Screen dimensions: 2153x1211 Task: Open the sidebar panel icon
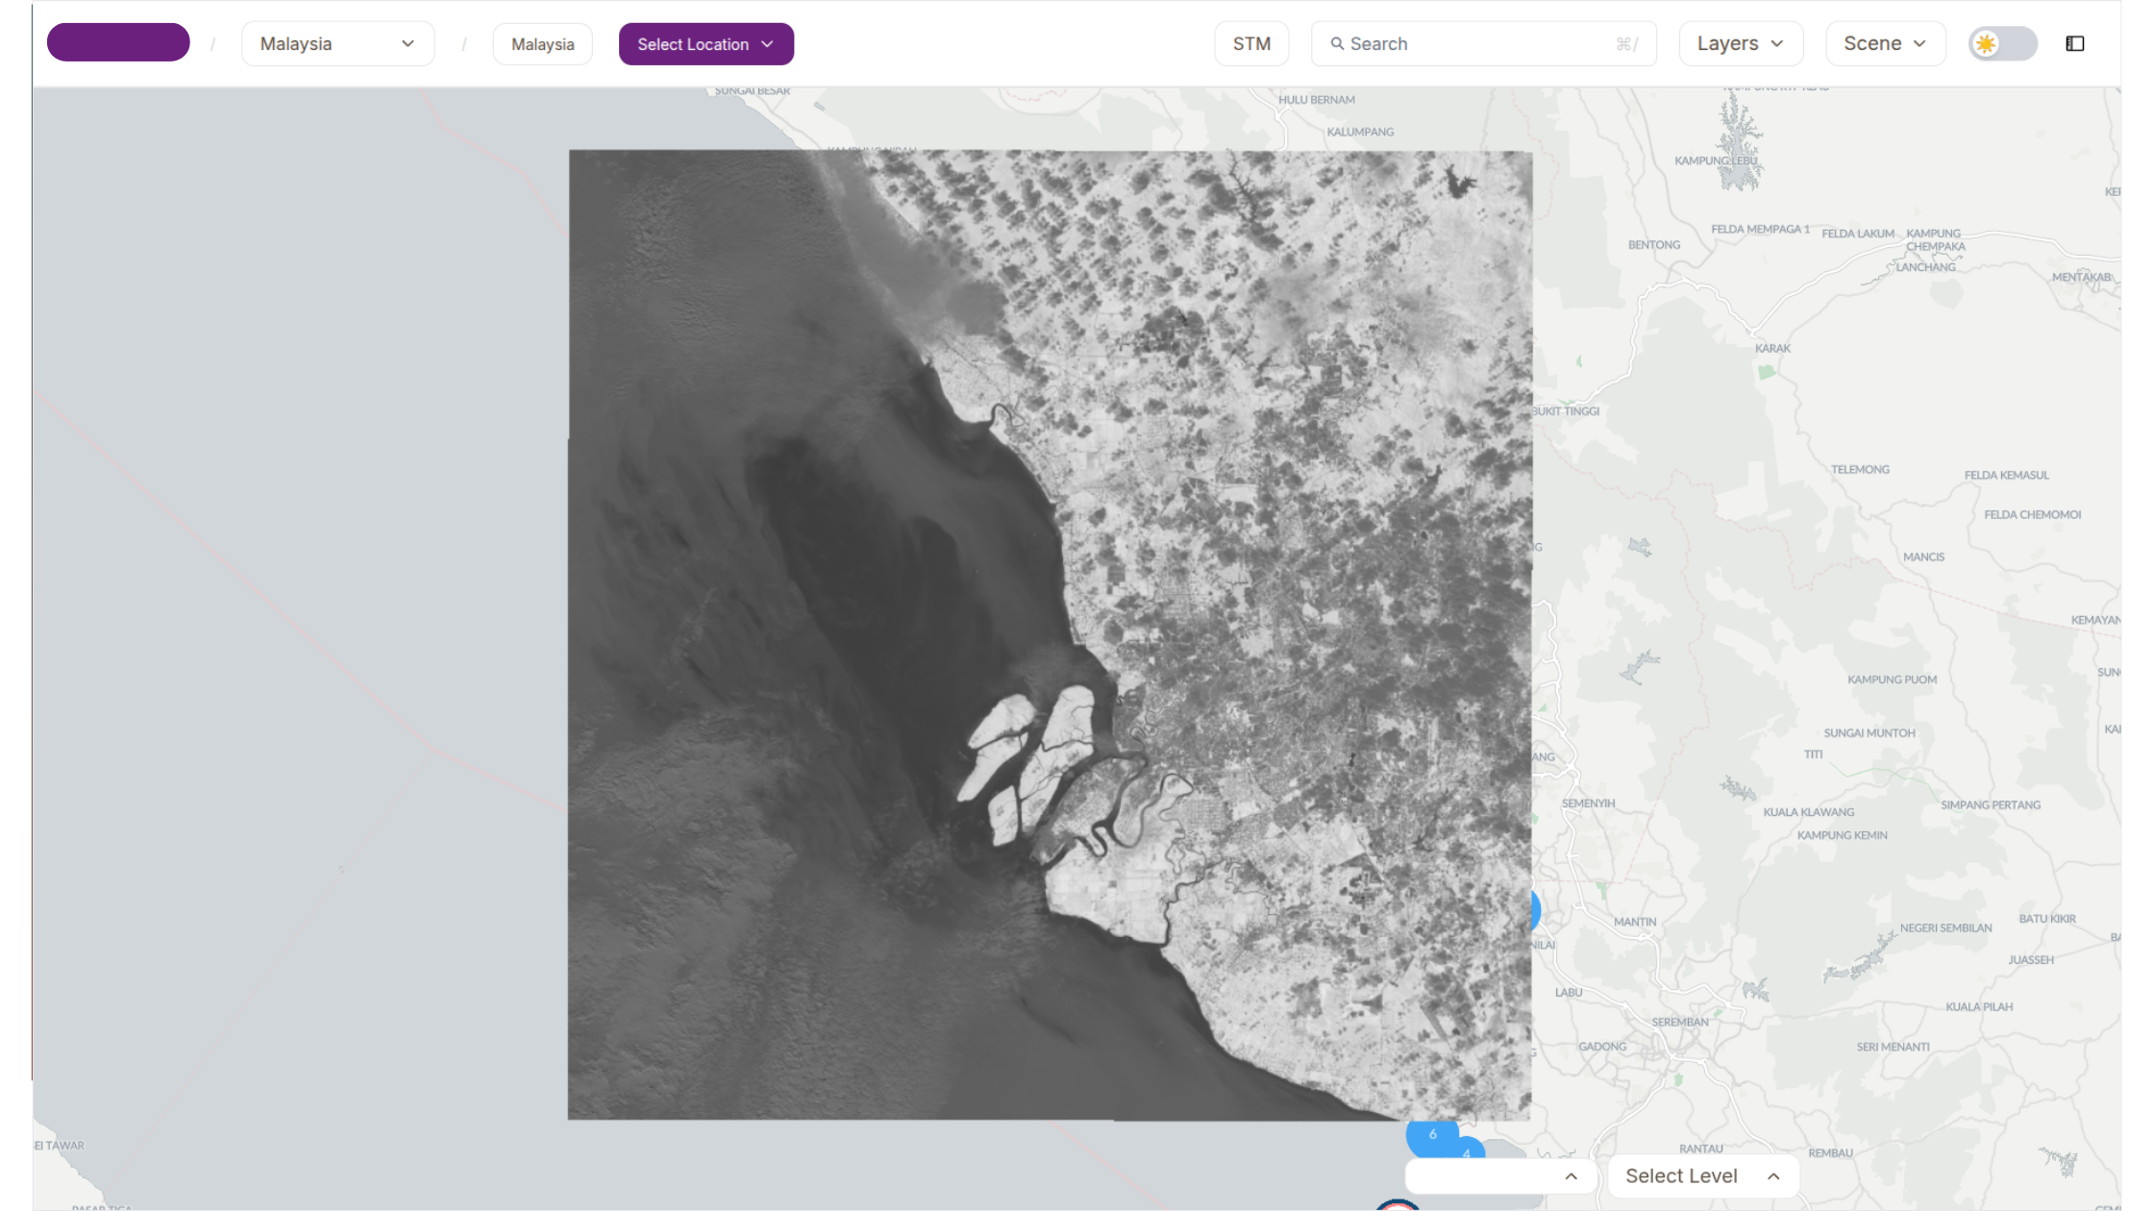click(x=2075, y=44)
